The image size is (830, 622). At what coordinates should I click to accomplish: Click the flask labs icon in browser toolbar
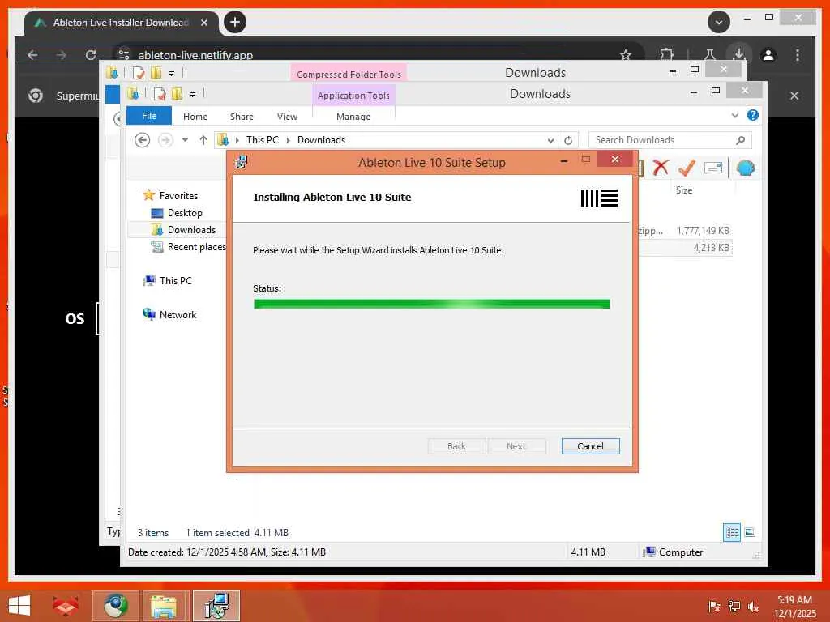pyautogui.click(x=709, y=54)
